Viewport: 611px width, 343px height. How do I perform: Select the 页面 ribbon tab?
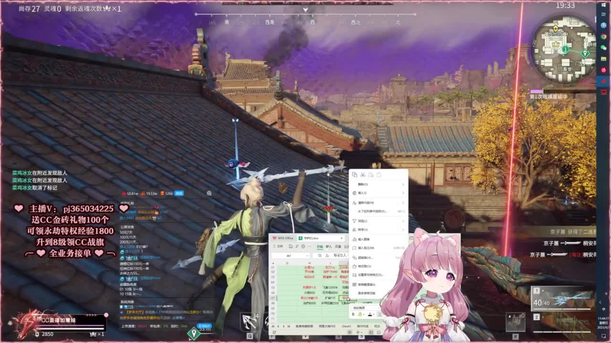click(x=338, y=246)
